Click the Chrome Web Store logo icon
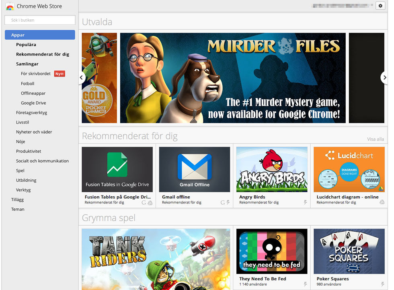394x290 pixels. click(x=10, y=6)
